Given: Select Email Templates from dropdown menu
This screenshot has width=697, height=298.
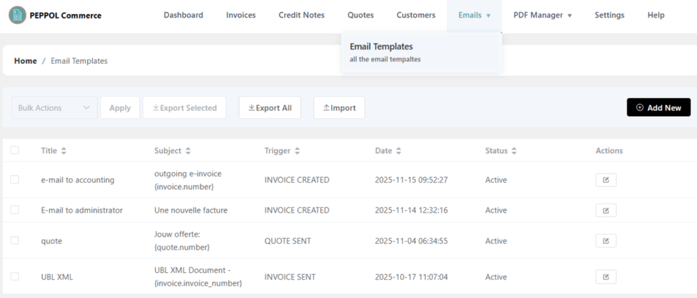Looking at the screenshot, I should point(421,52).
